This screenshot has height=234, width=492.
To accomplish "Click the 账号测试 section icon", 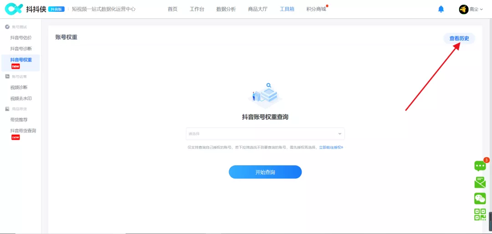I will point(7,27).
